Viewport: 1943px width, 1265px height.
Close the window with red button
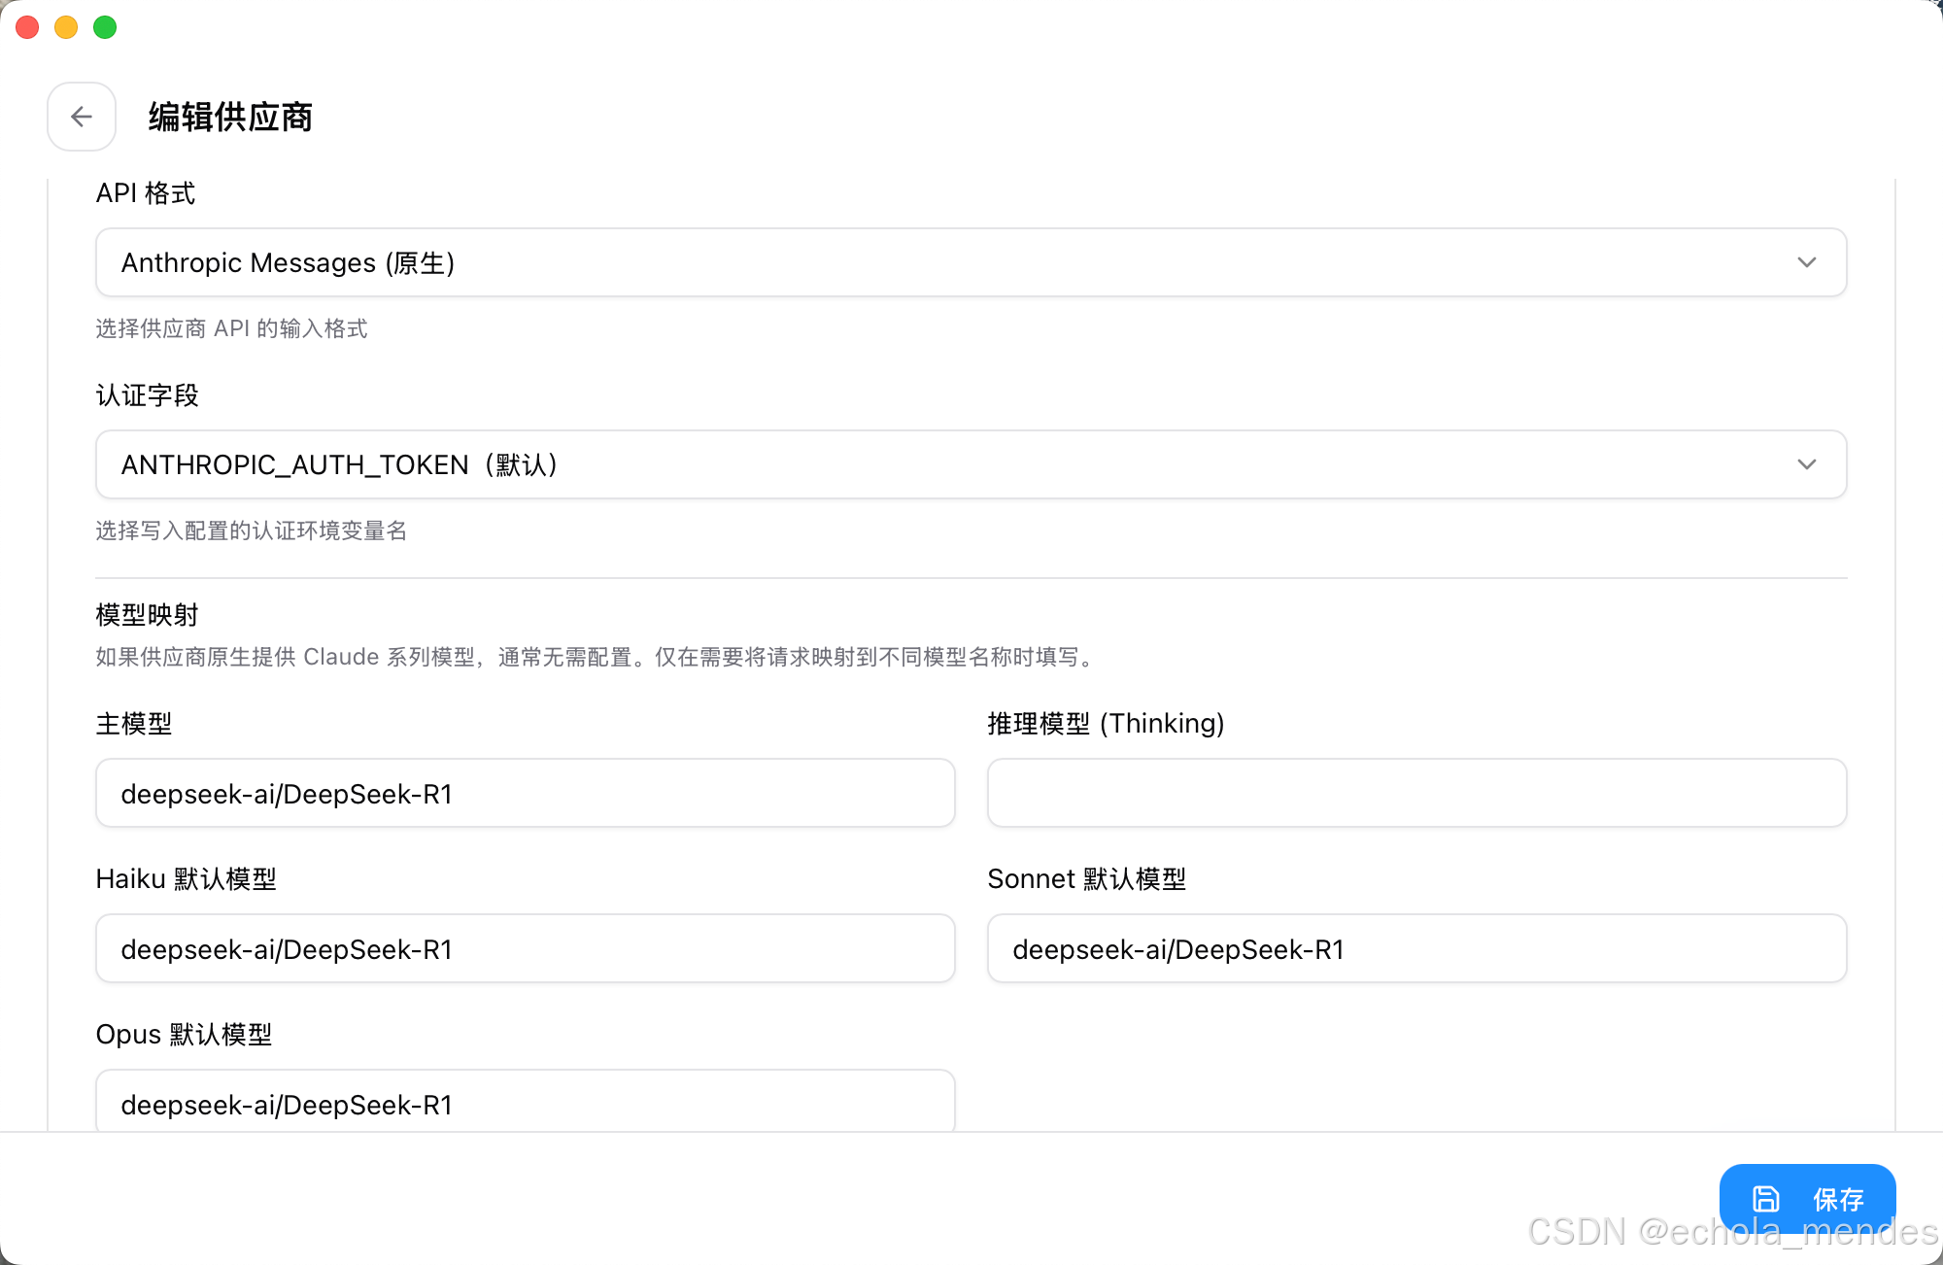click(27, 27)
